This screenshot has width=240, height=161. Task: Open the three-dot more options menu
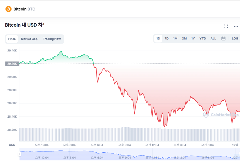(236, 26)
